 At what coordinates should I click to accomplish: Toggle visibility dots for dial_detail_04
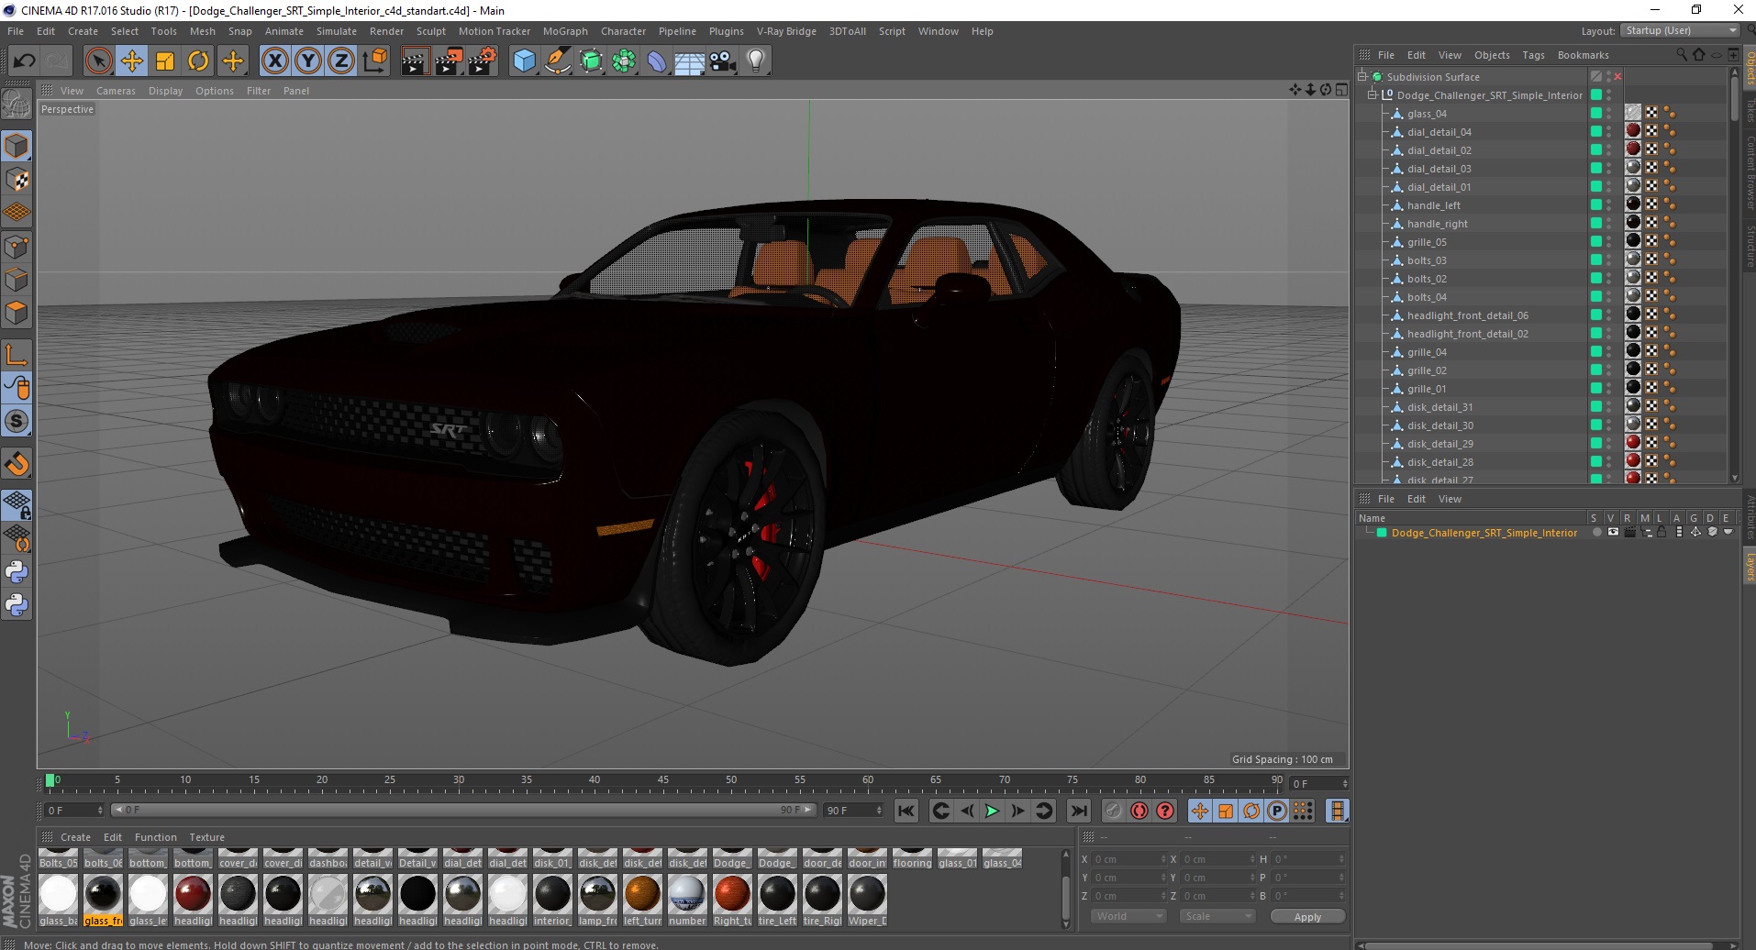pyautogui.click(x=1609, y=132)
